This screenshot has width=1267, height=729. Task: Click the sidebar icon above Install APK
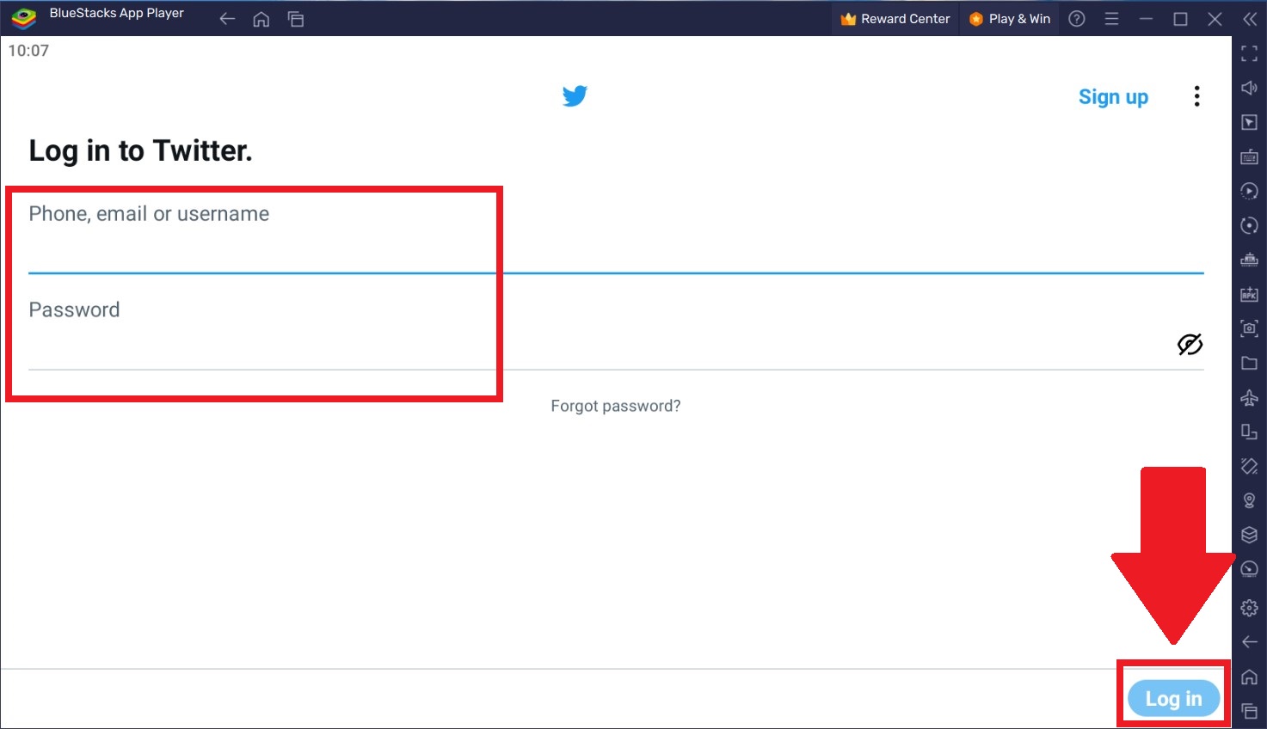coord(1250,260)
